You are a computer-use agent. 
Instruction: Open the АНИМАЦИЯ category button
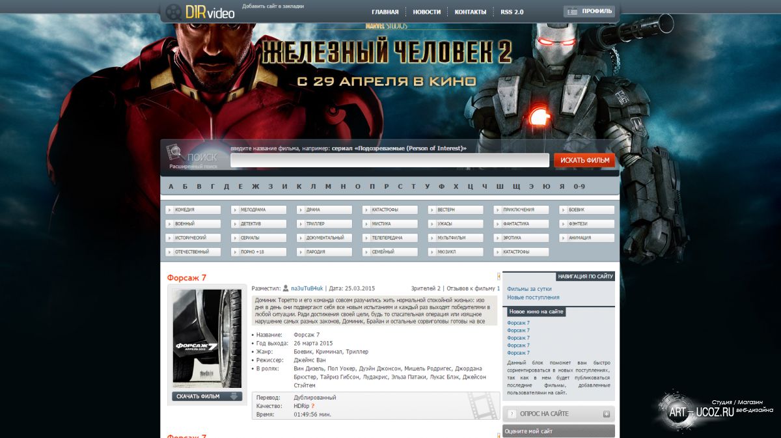tap(587, 238)
